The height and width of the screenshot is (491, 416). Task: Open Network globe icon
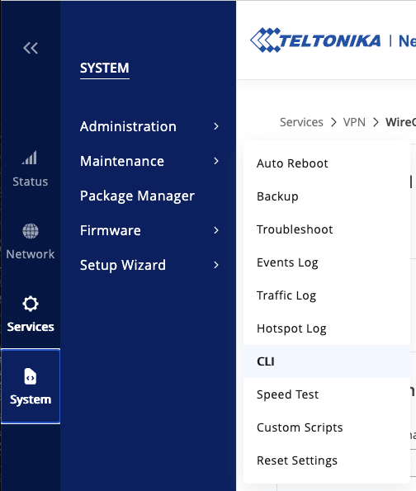click(x=31, y=231)
